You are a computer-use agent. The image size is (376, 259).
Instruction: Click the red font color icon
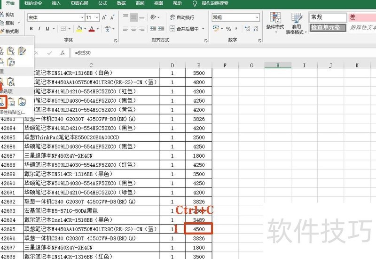[x=92, y=29]
